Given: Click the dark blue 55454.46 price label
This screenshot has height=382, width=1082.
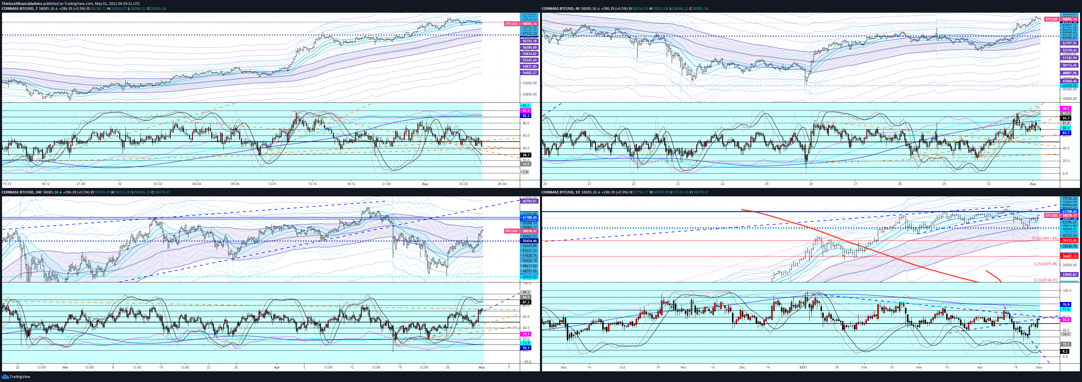Looking at the screenshot, I should click(529, 241).
